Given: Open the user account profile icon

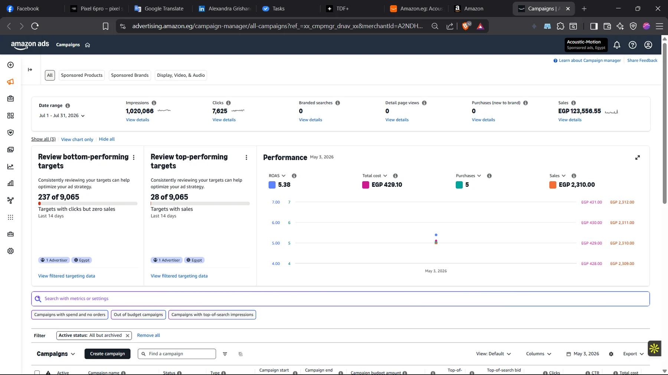Looking at the screenshot, I should coord(648,45).
